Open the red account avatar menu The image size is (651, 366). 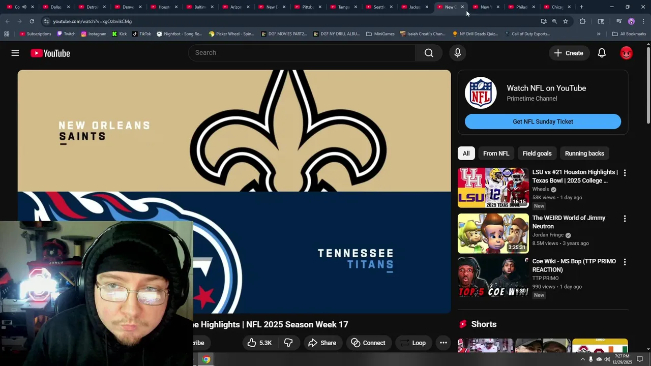tap(626, 53)
